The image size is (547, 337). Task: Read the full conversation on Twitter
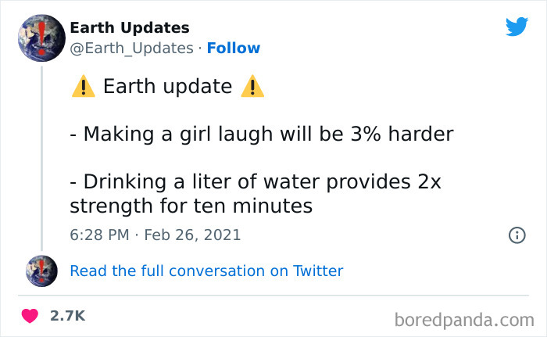point(206,271)
